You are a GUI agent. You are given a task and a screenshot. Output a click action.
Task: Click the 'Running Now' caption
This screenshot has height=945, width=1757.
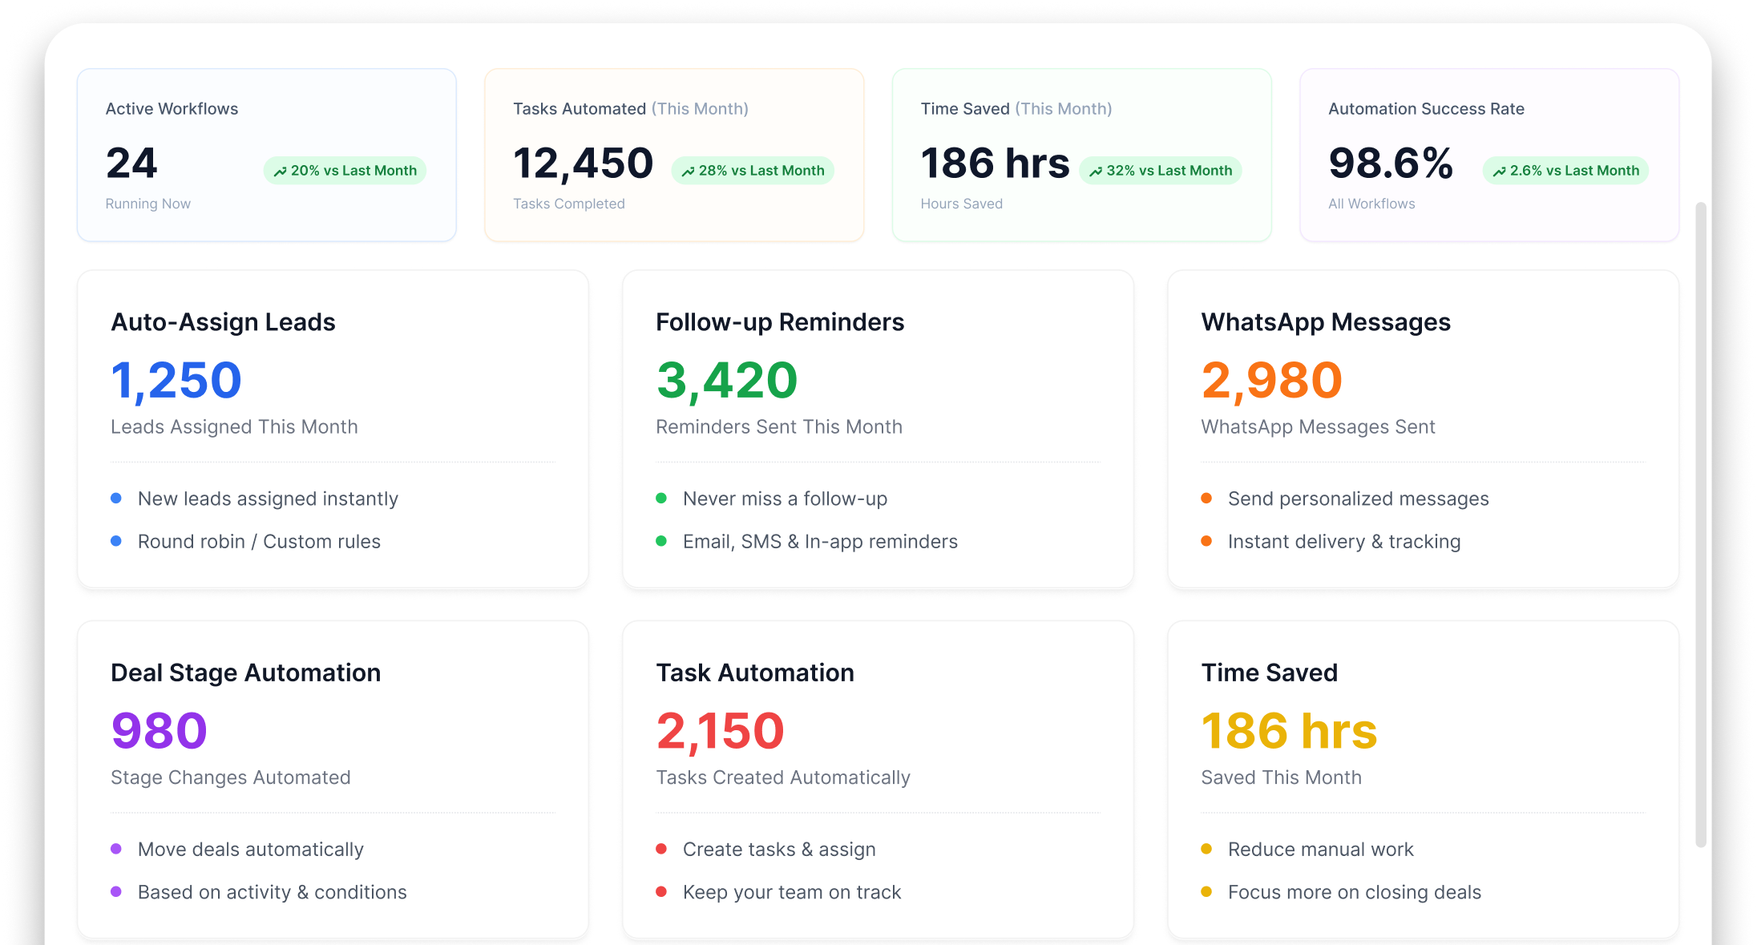(148, 204)
